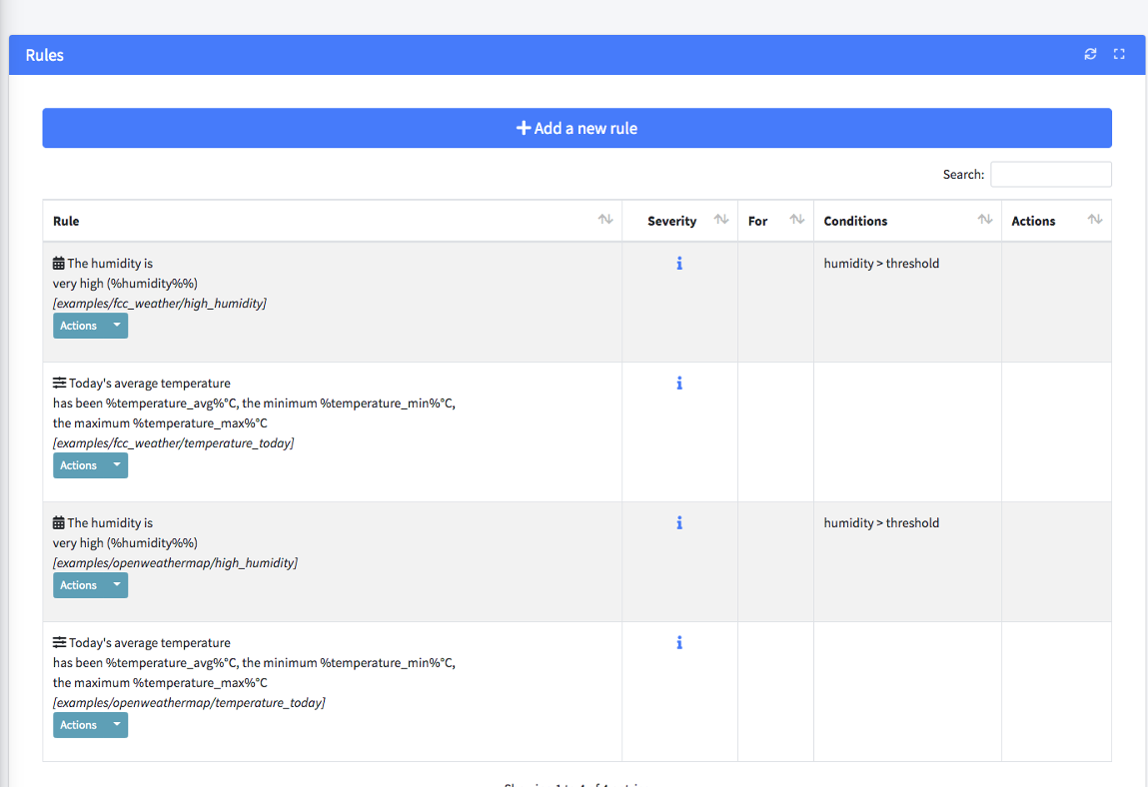Click the calendar icon on openweathermap high_humidity rule

(58, 521)
